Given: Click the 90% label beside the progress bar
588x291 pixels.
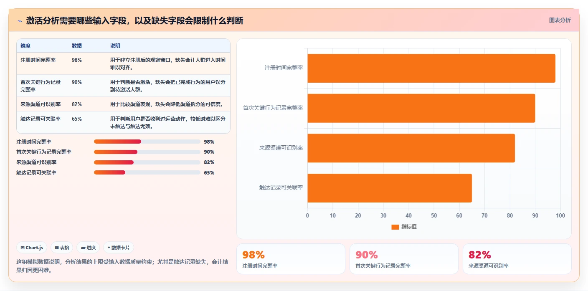Looking at the screenshot, I should click(209, 152).
